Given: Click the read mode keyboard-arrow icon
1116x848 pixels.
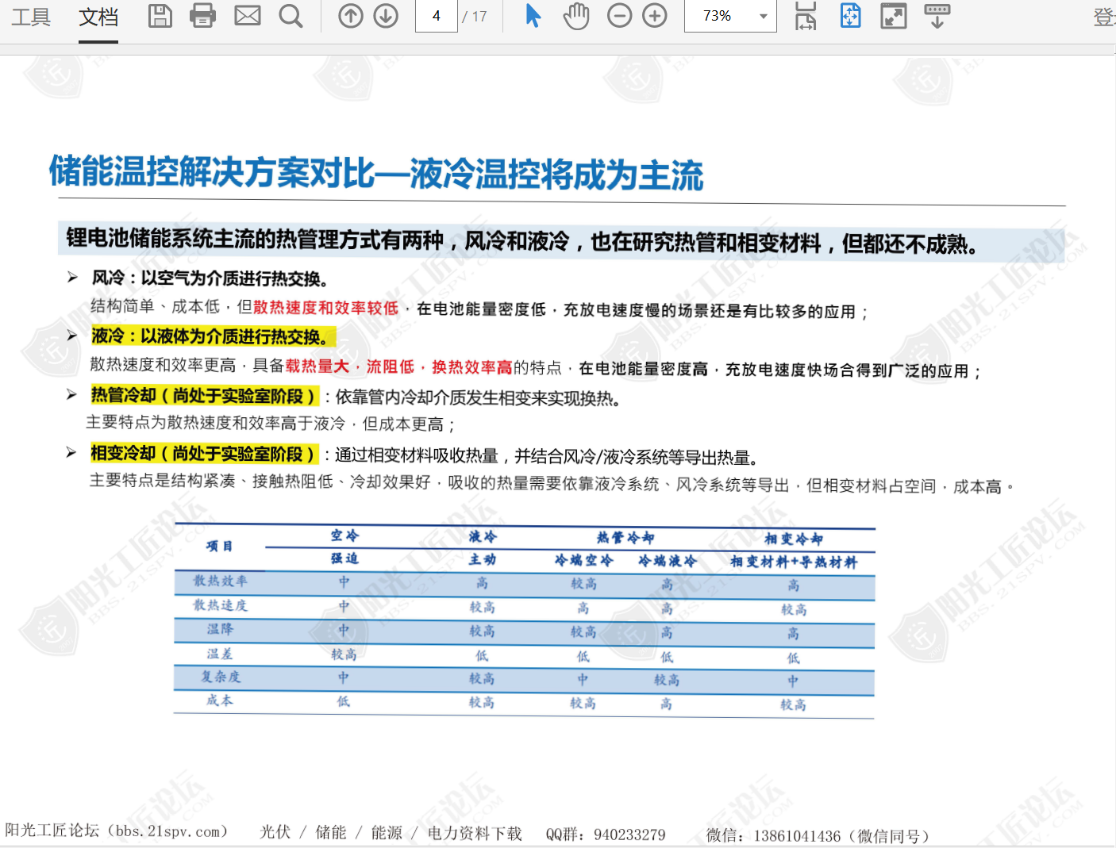Looking at the screenshot, I should click(x=937, y=16).
